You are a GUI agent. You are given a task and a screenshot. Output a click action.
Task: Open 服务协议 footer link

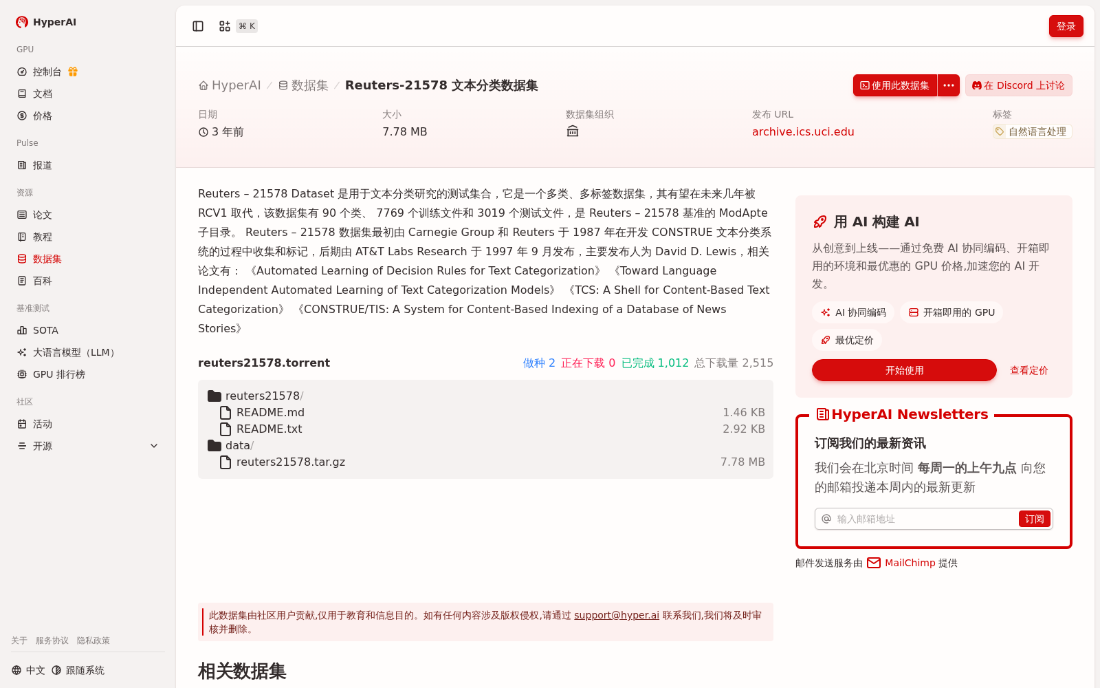[52, 641]
